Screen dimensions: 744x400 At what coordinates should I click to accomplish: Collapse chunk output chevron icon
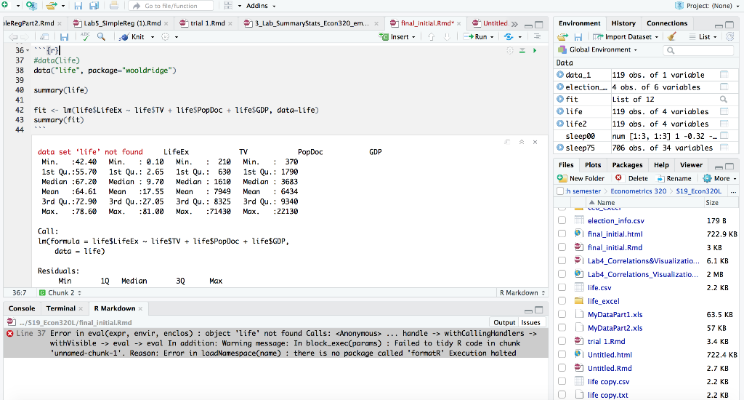coord(522,142)
